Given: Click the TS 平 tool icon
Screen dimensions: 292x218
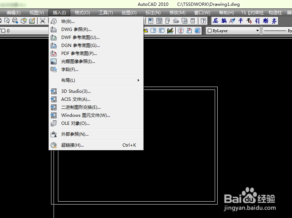Looking at the screenshot, I should click(x=241, y=21).
